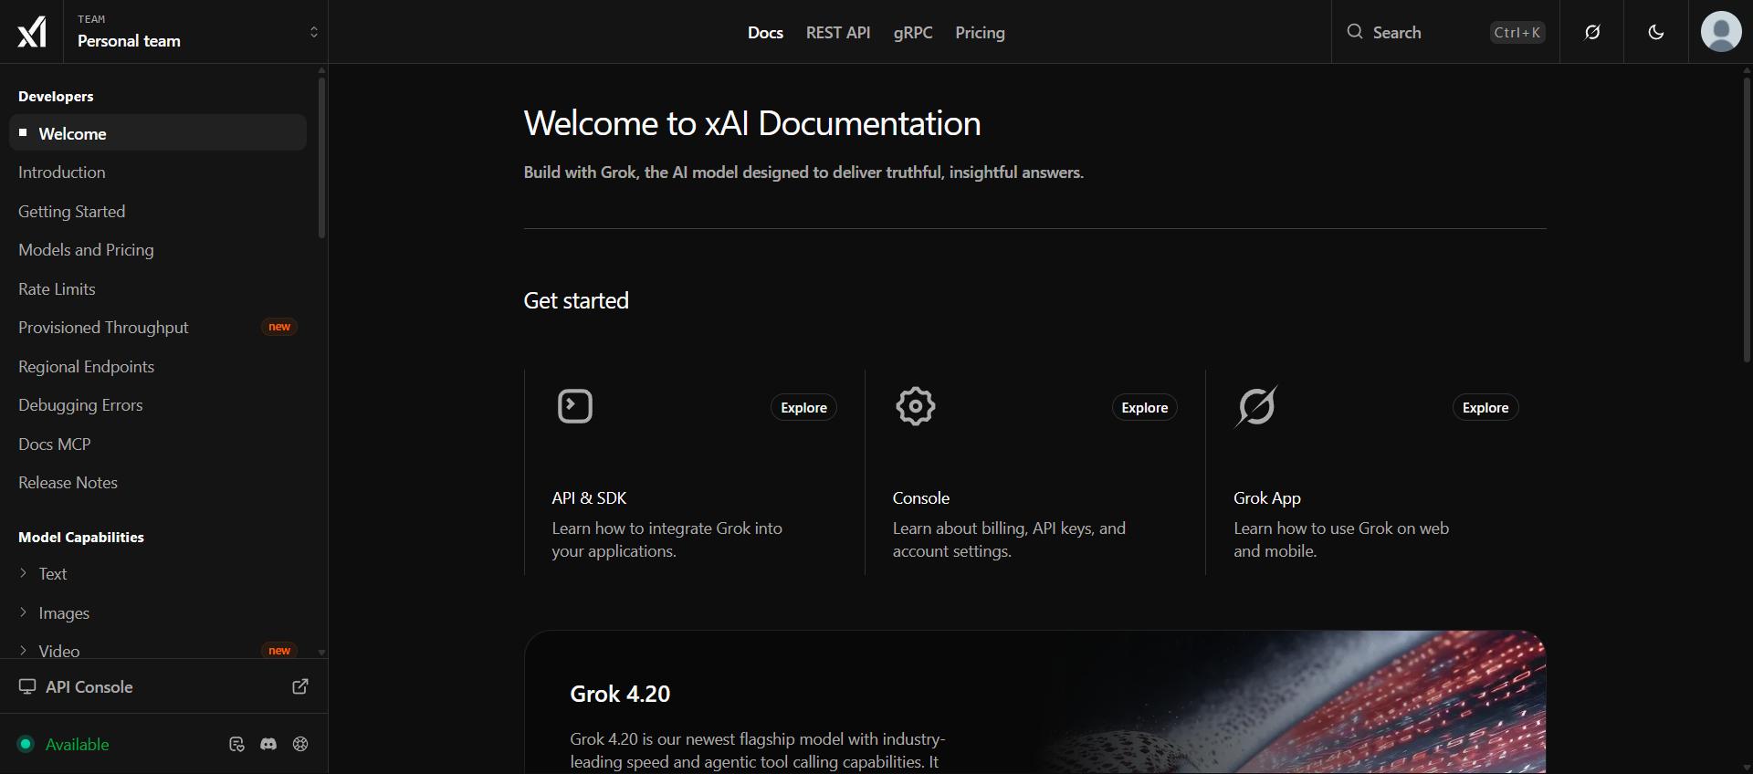Open the Grok icon in top bar

(1592, 32)
